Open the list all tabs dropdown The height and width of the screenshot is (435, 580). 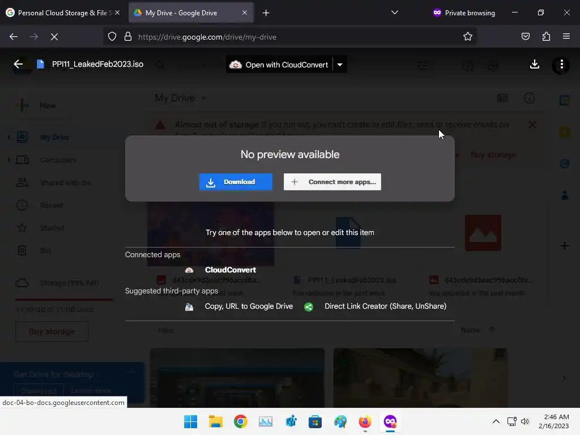[395, 12]
